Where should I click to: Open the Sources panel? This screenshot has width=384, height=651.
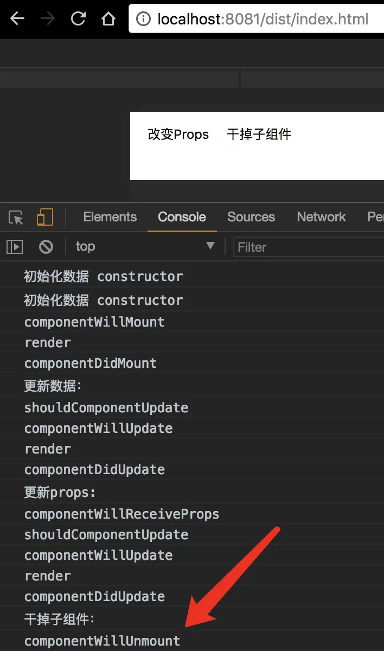(x=251, y=216)
